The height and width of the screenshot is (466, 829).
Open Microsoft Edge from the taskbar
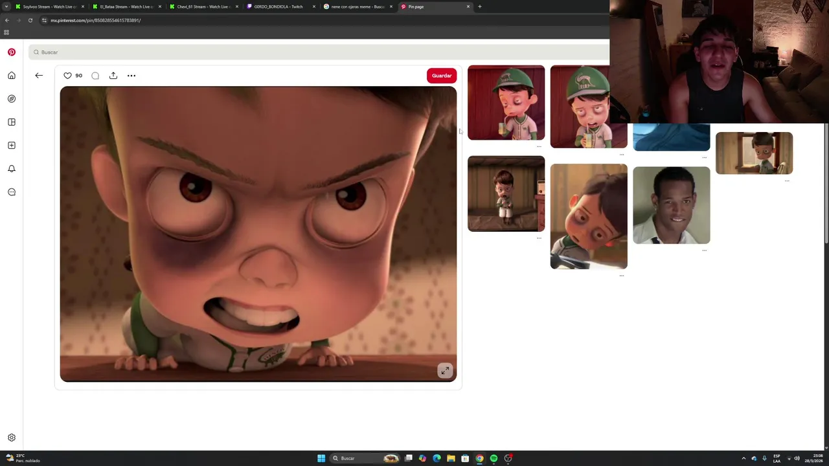click(x=437, y=458)
